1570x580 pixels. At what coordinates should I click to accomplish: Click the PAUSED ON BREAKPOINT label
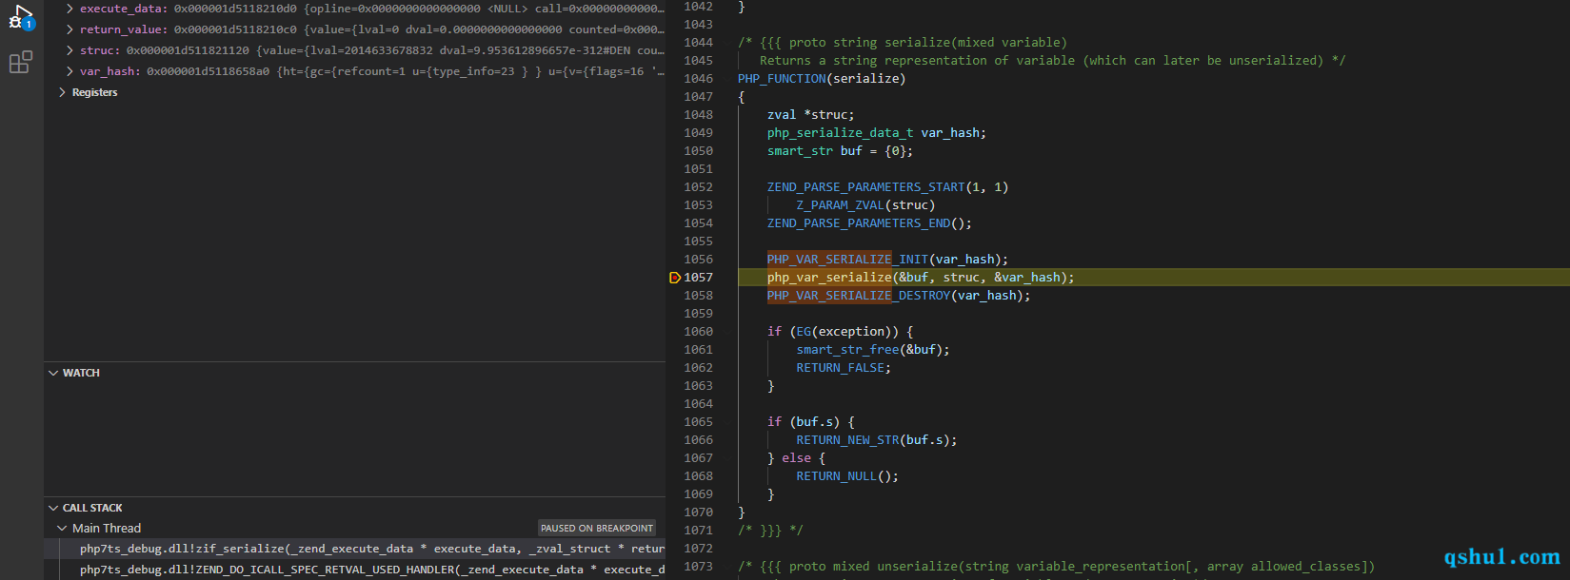pyautogui.click(x=597, y=528)
